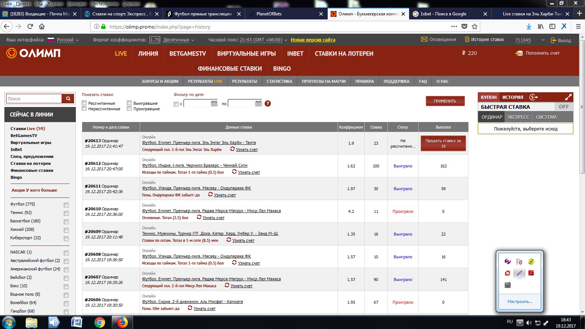This screenshot has height=329, width=585.
Task: Open the 'по' date calendar picker icon
Action: (258, 104)
